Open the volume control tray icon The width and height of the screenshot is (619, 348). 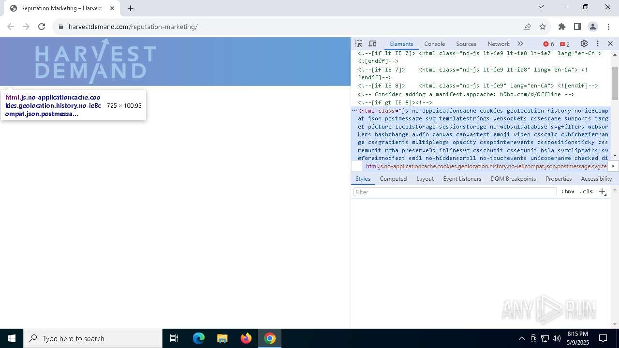(x=557, y=338)
